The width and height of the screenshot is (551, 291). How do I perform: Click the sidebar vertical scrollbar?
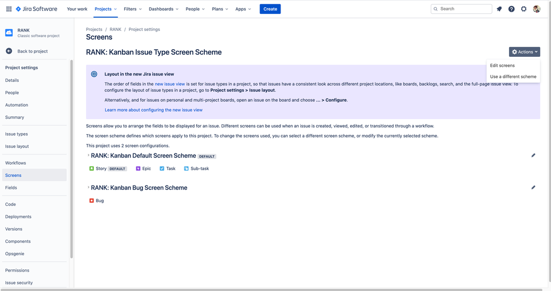point(71,159)
